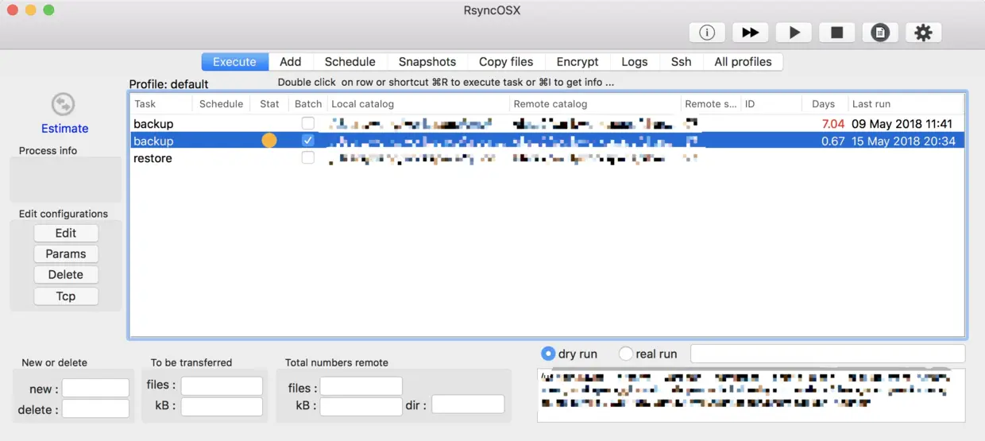Click the dir field
The height and width of the screenshot is (441, 985).
click(468, 404)
